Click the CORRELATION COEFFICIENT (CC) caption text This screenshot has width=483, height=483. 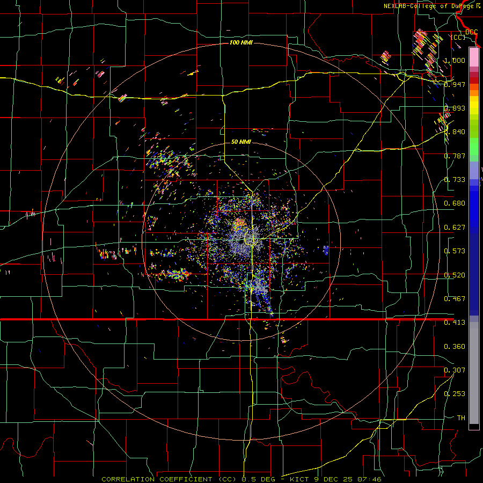(x=169, y=479)
